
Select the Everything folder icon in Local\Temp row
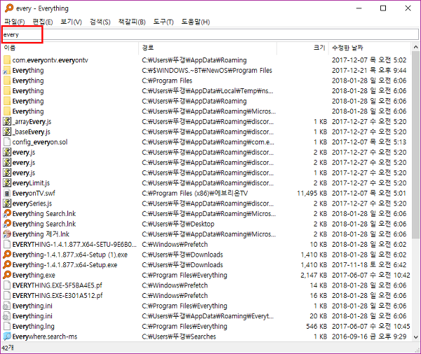pyautogui.click(x=7, y=90)
